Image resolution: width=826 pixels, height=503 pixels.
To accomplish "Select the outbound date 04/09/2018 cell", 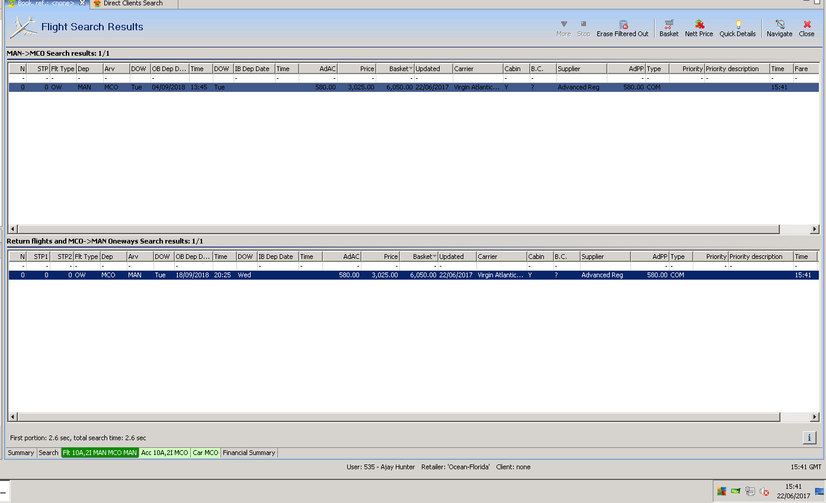I will click(169, 87).
